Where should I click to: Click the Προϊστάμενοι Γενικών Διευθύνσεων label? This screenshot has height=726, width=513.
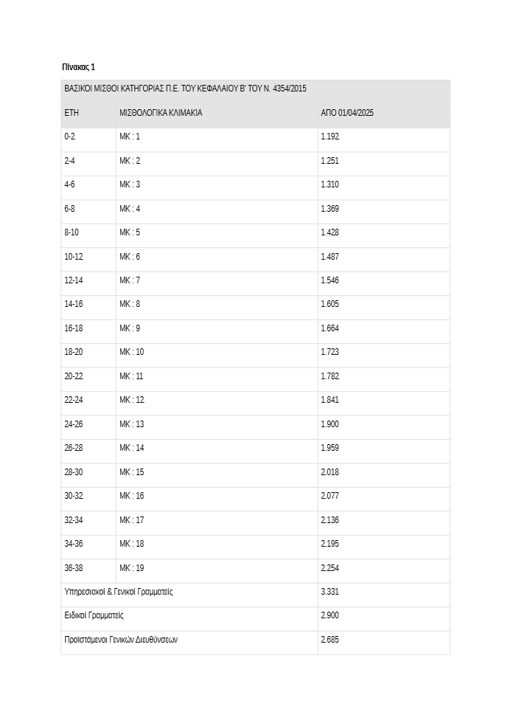pos(121,640)
